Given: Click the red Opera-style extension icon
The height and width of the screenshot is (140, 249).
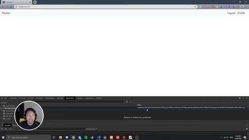Looking at the screenshot, I should tap(213, 7).
